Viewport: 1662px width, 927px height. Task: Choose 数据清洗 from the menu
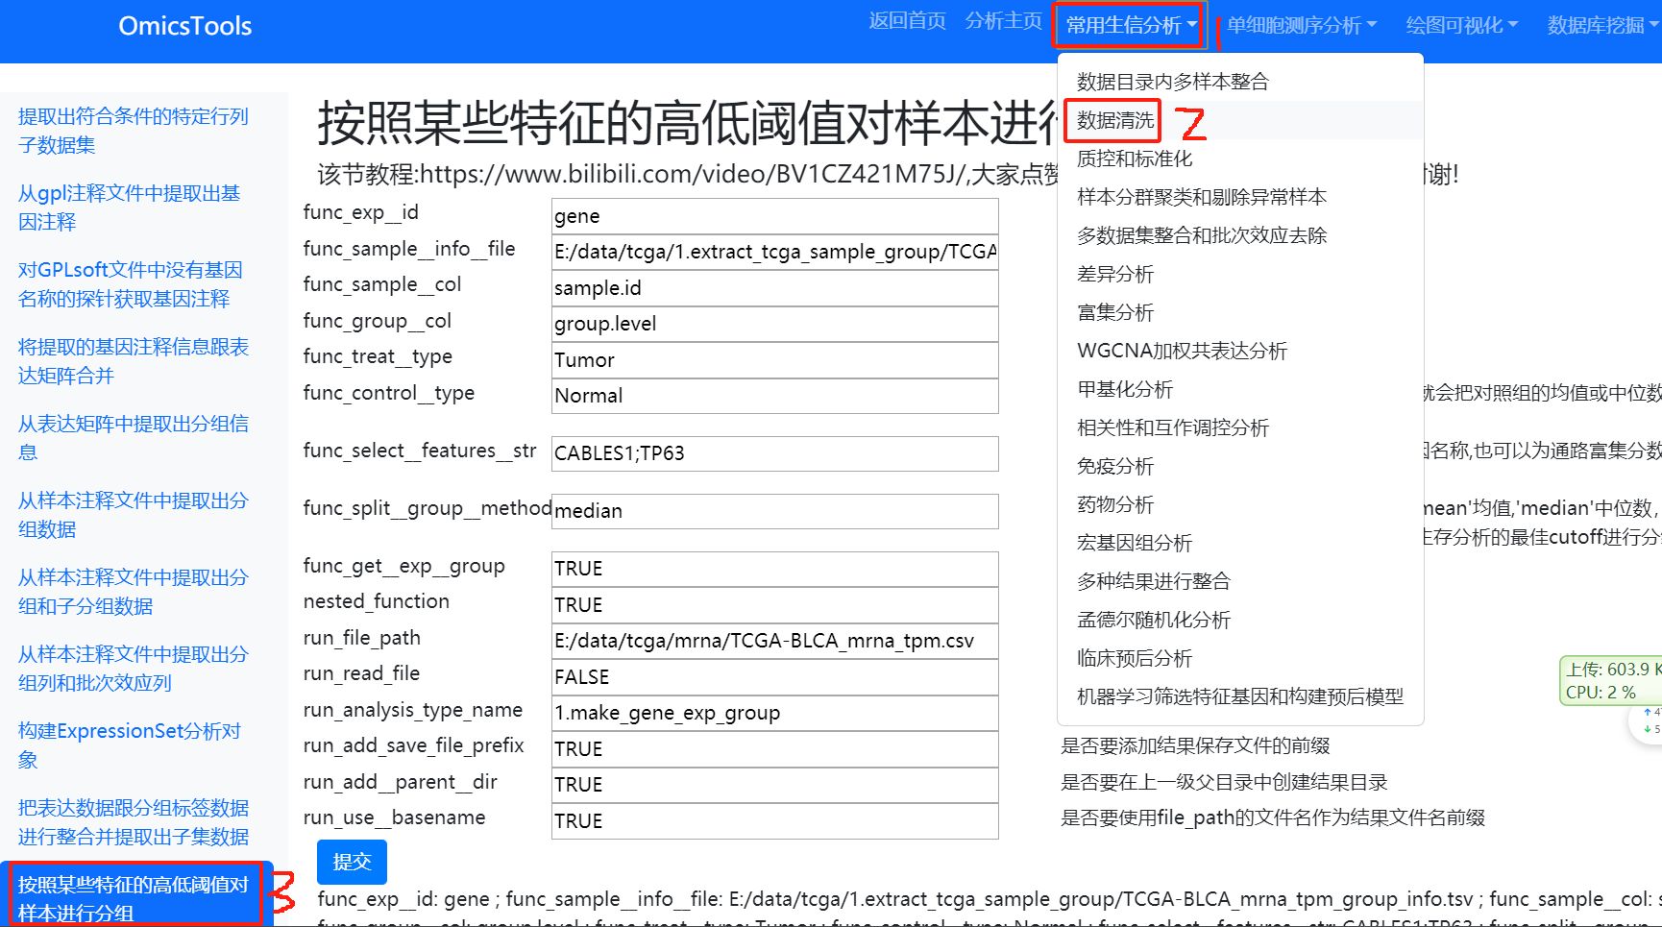[1240, 120]
